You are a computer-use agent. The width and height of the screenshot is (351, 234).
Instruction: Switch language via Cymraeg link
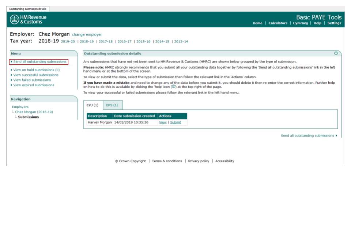tap(301, 23)
